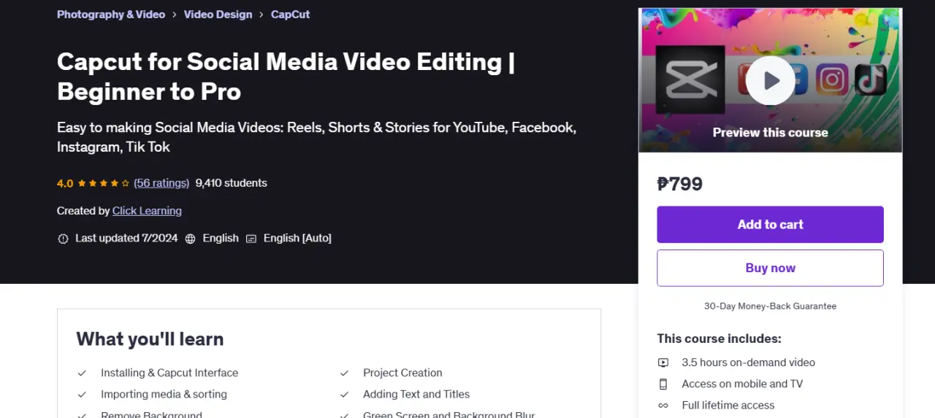Click the closed captions icon by English [Auto]
The width and height of the screenshot is (935, 418).
[251, 239]
